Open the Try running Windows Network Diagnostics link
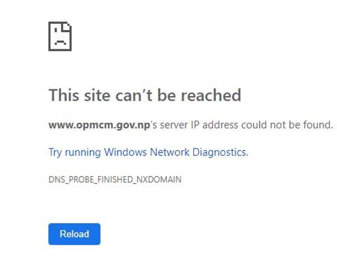 [149, 152]
